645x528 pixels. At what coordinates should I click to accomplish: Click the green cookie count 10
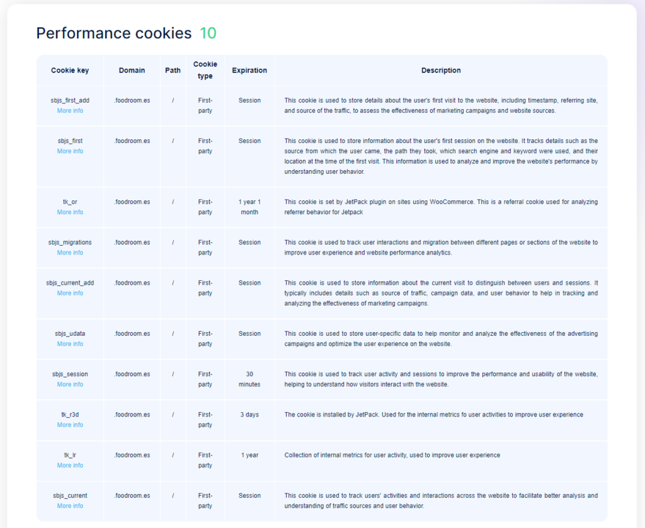(x=208, y=33)
